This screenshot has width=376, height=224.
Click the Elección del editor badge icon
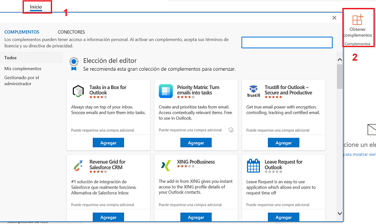[74, 64]
